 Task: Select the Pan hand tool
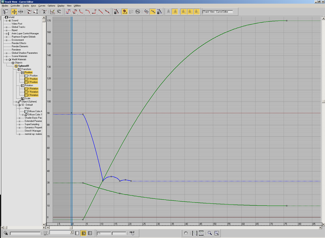pos(186,233)
